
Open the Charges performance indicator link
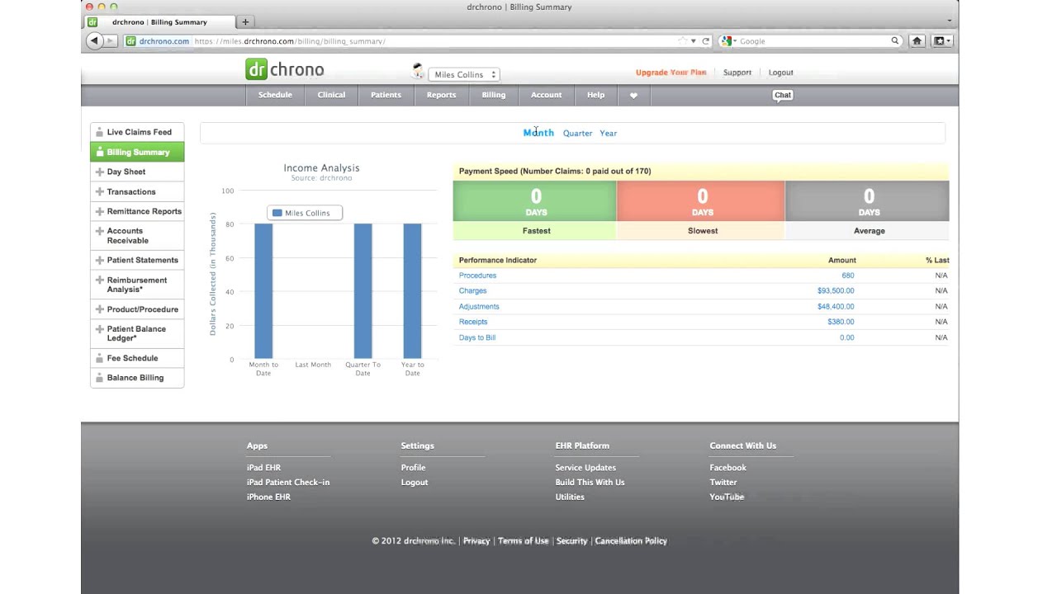[x=472, y=290]
